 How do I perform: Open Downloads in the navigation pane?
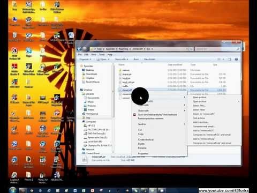click(91, 74)
